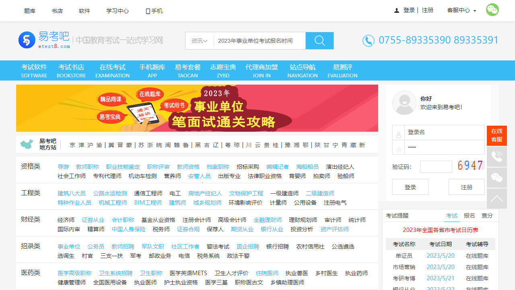Click the user avatar image
This screenshot has height=290, width=515.
point(404,103)
